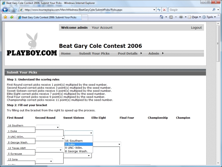
Task: Click the Logout link
Action: [x=196, y=28]
